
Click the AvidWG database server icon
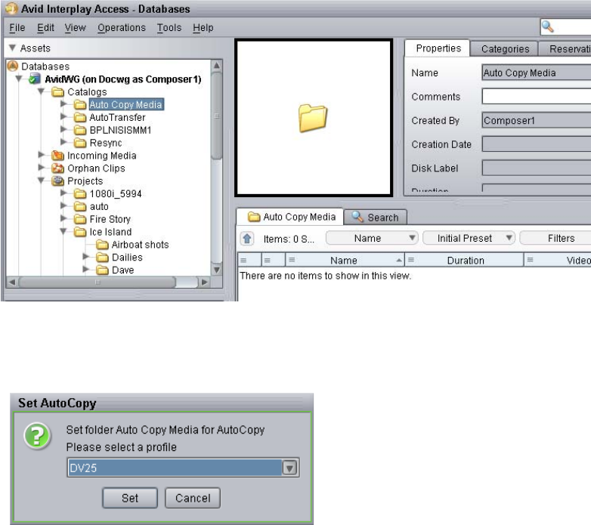point(35,79)
